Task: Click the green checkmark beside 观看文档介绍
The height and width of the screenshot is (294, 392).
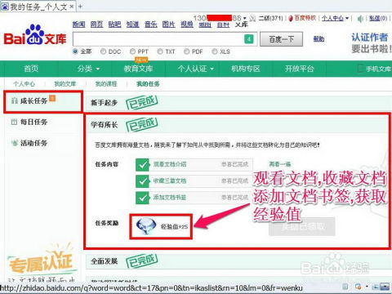Action: 142,165
